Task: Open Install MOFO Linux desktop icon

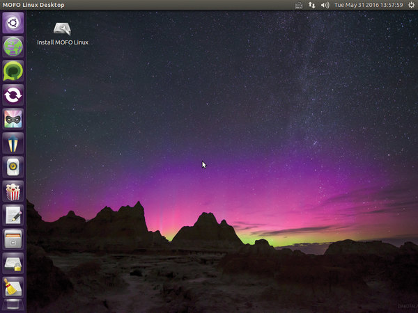Action: click(63, 34)
